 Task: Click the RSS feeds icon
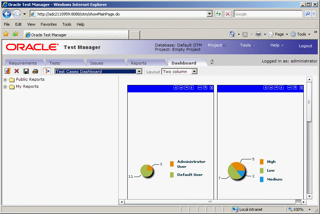[x=245, y=35]
